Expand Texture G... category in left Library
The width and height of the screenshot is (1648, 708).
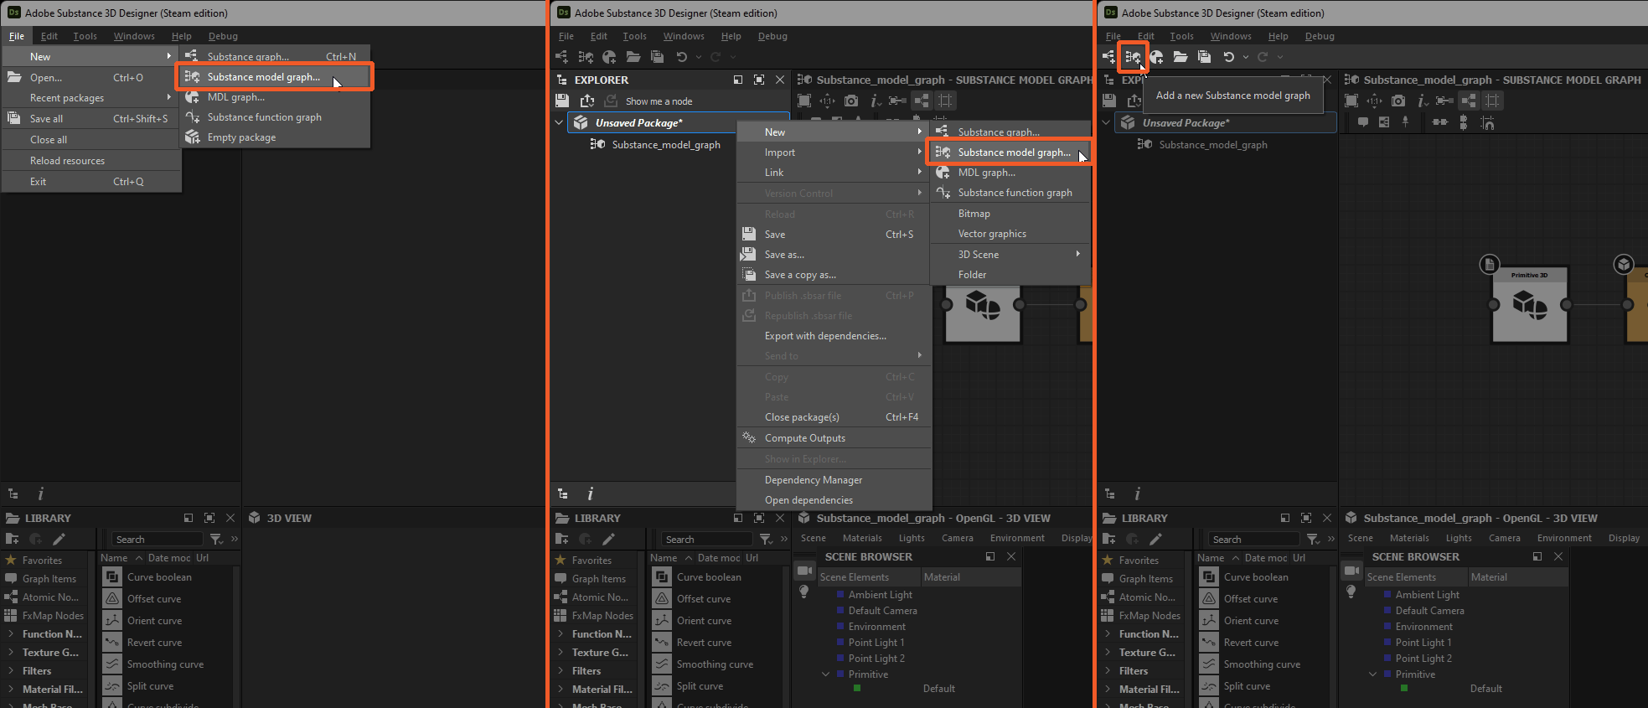tap(11, 653)
